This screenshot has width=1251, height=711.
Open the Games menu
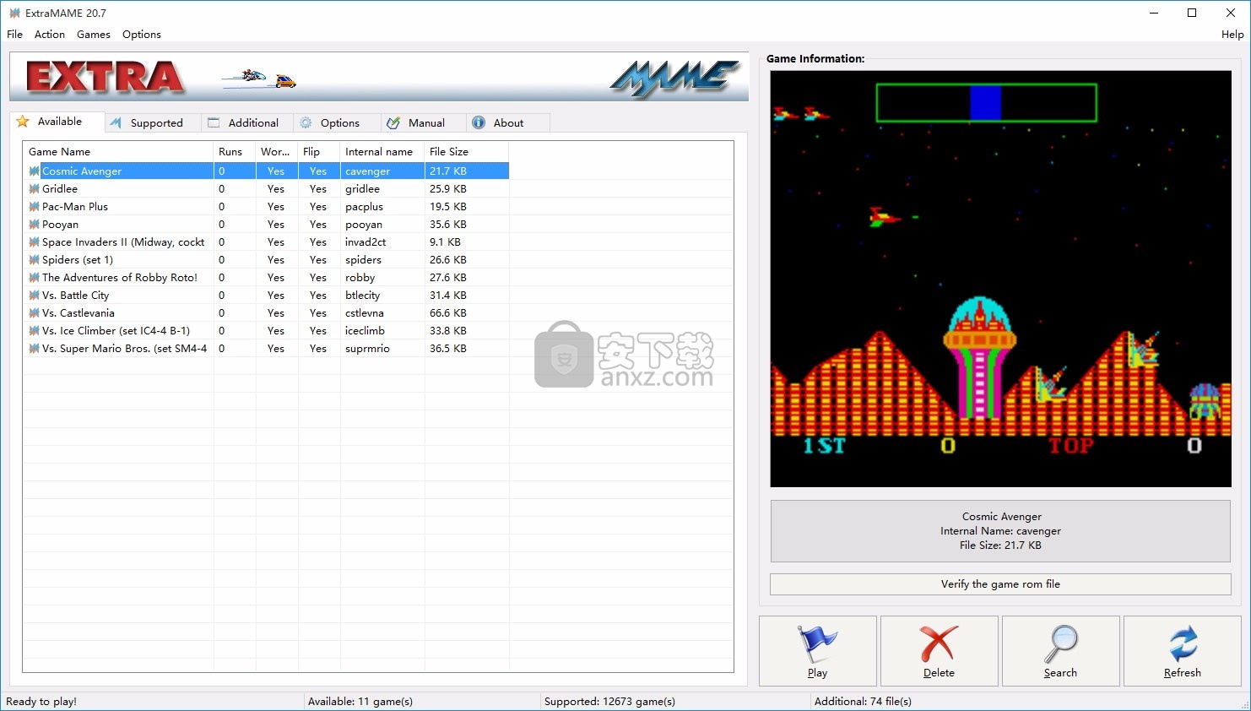pos(94,35)
